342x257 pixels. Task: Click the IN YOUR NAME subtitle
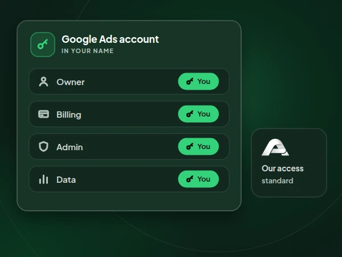(87, 51)
